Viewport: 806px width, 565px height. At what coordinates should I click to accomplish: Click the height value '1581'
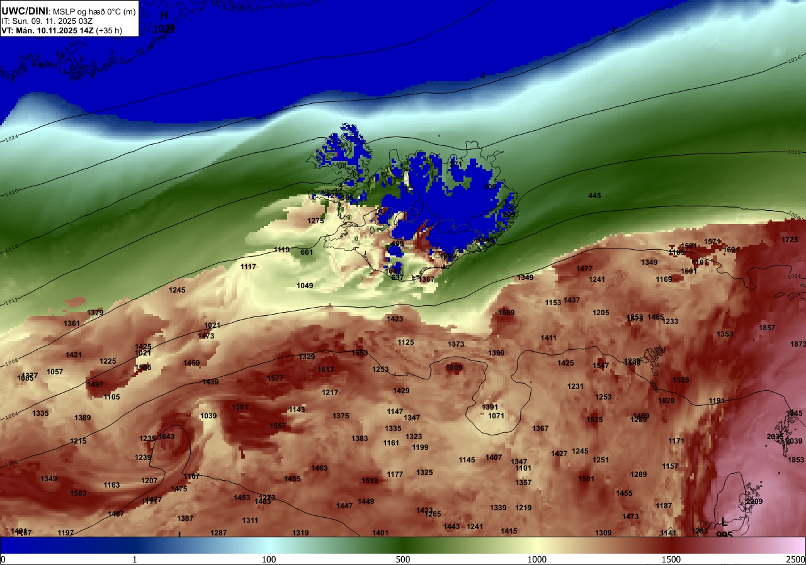240,407
